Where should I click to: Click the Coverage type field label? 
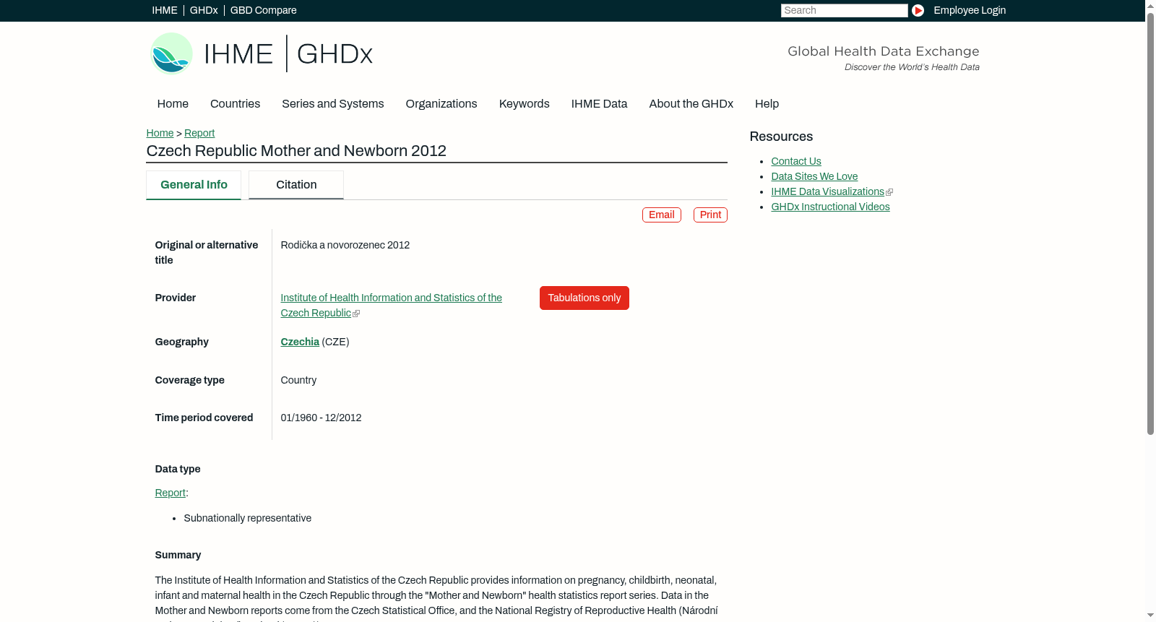190,380
